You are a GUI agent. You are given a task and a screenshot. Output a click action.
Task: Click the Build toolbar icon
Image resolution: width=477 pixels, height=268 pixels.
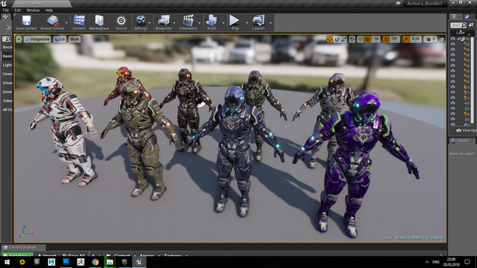211,21
